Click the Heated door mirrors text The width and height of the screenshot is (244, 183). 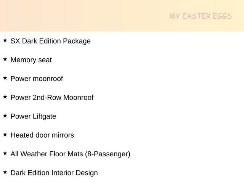(x=42, y=135)
